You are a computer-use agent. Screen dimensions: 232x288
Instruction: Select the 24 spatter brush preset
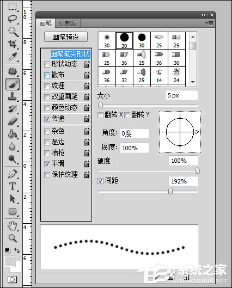176,76
